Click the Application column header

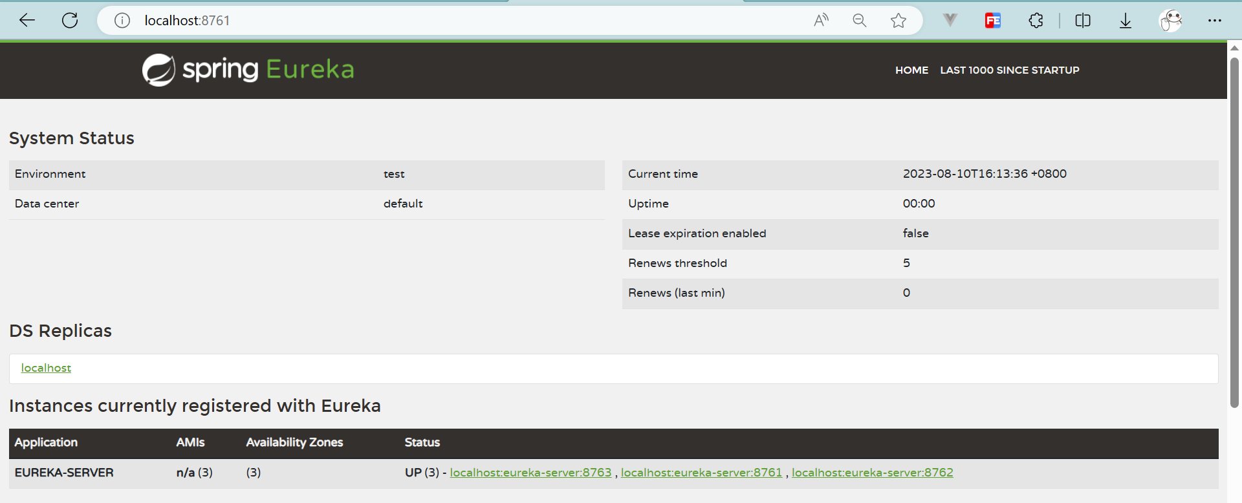coord(46,442)
